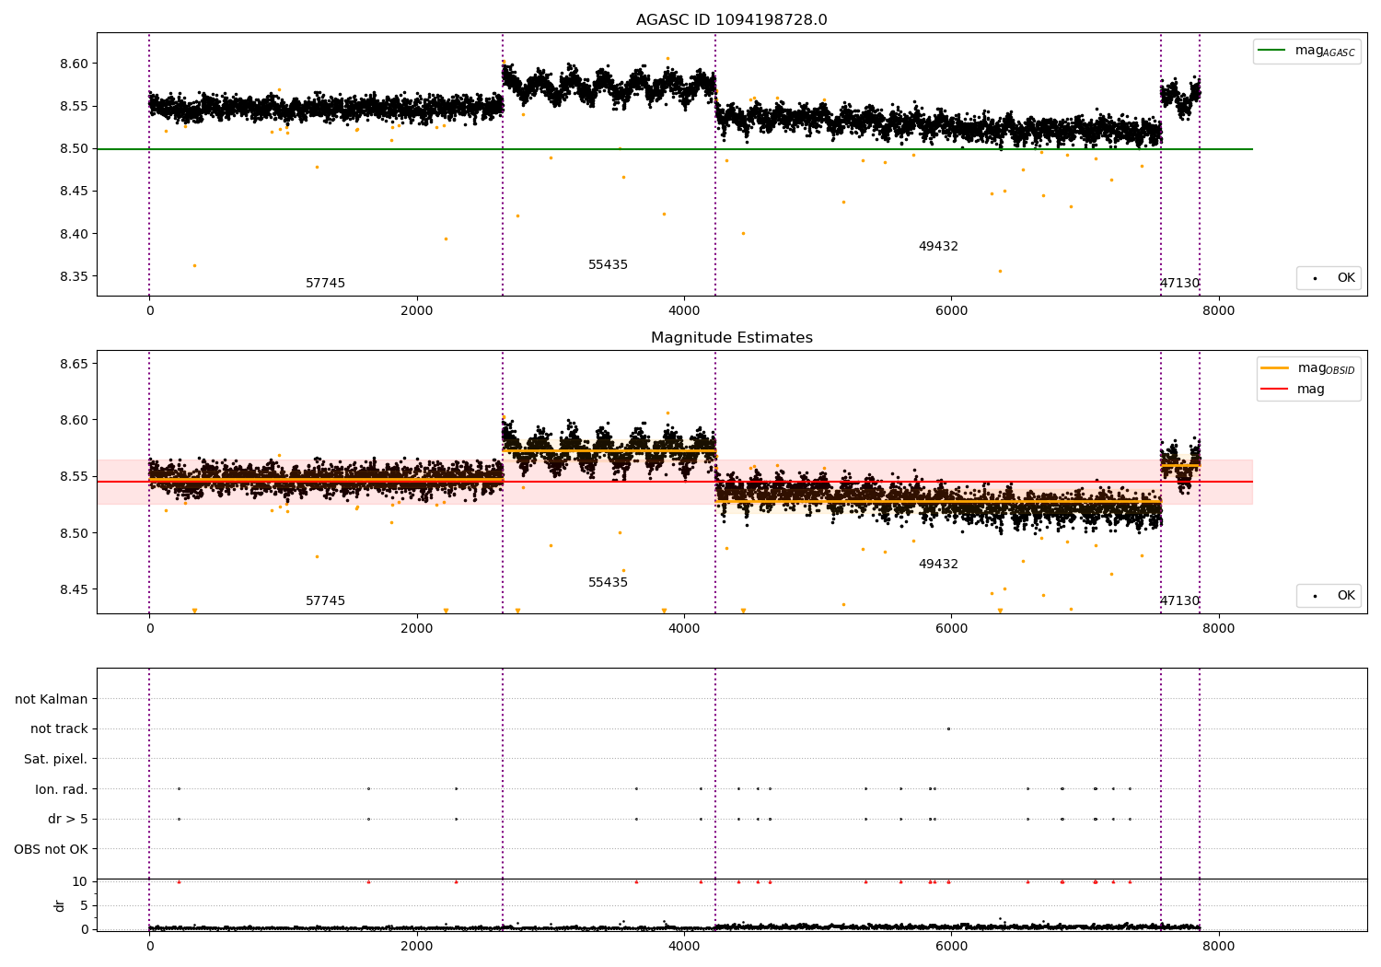The width and height of the screenshot is (1381, 967).
Task: Click the 'OBS not OK' axis label
Action: click(51, 849)
